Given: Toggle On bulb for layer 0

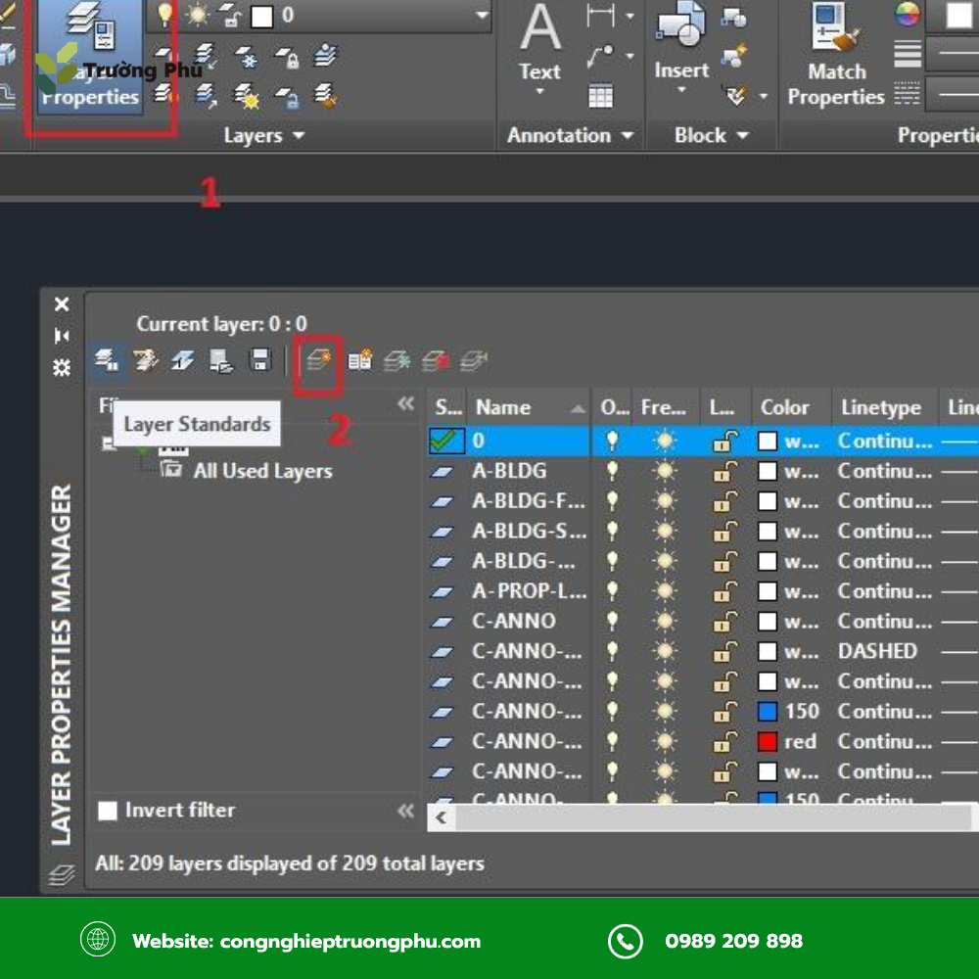Looking at the screenshot, I should click(613, 441).
